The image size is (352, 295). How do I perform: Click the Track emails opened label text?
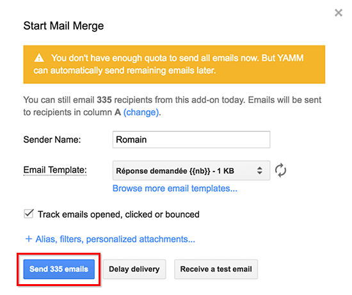118,214
